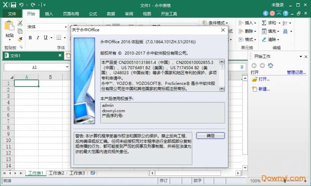This screenshot has width=311, height=186.
Task: Close the About Yozo Office dialog
Action: 223,30
